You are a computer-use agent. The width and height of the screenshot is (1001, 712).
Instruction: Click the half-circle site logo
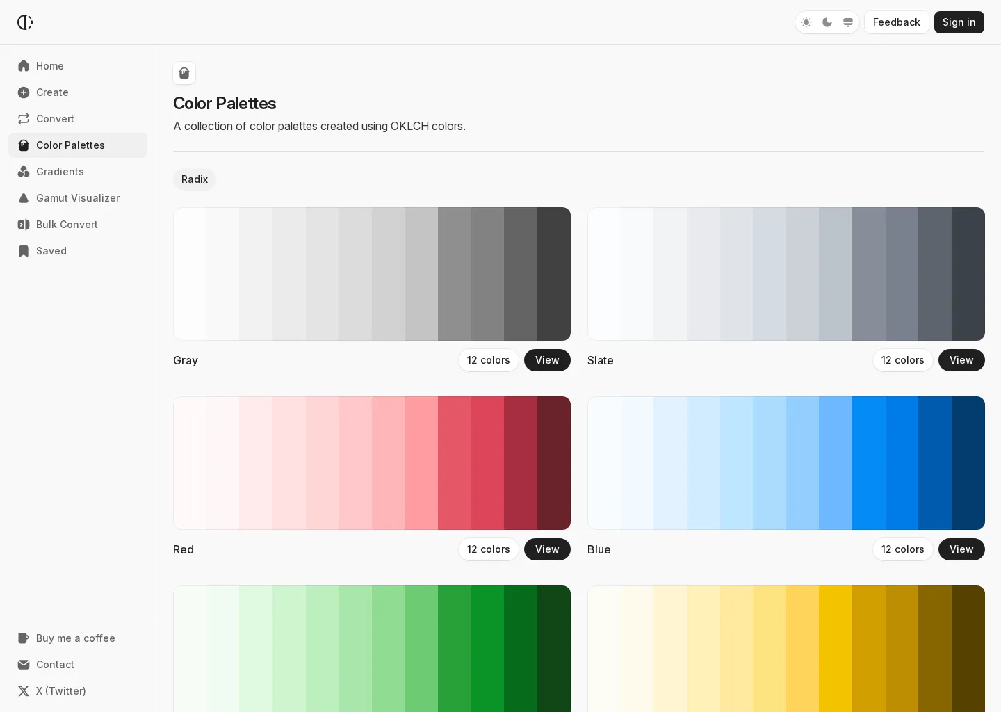pos(25,22)
